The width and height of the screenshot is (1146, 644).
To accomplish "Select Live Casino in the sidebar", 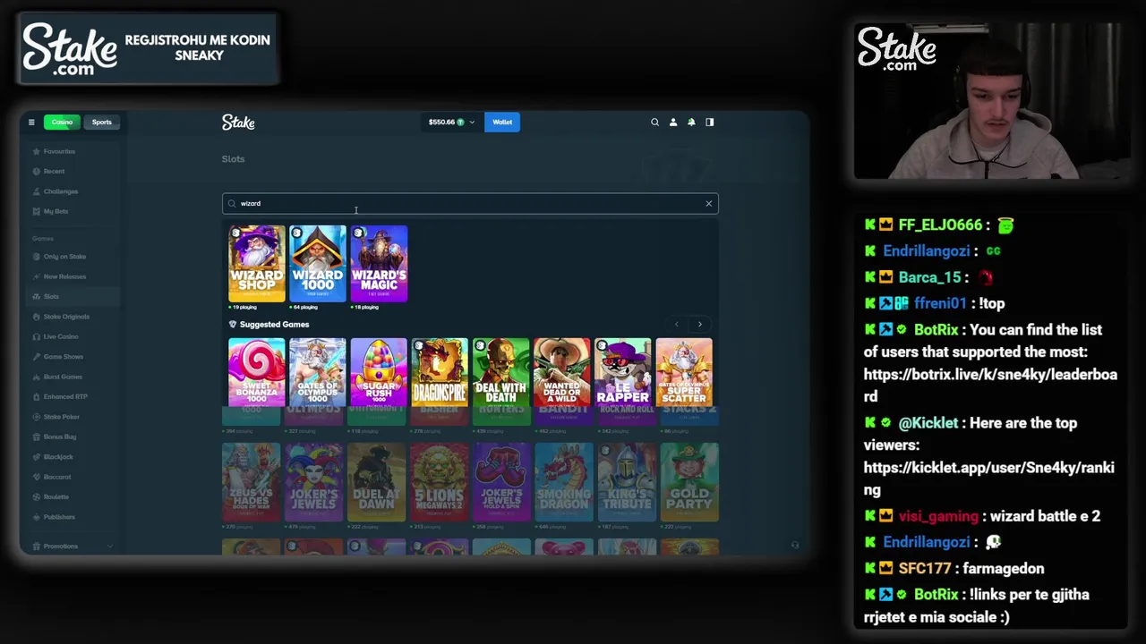I will [61, 337].
